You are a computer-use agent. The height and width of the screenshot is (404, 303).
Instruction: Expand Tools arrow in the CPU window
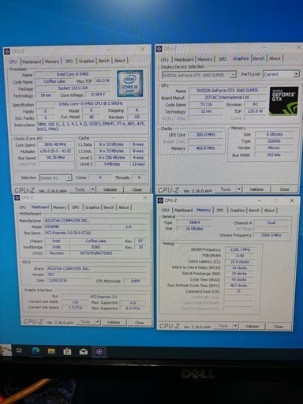[92, 189]
